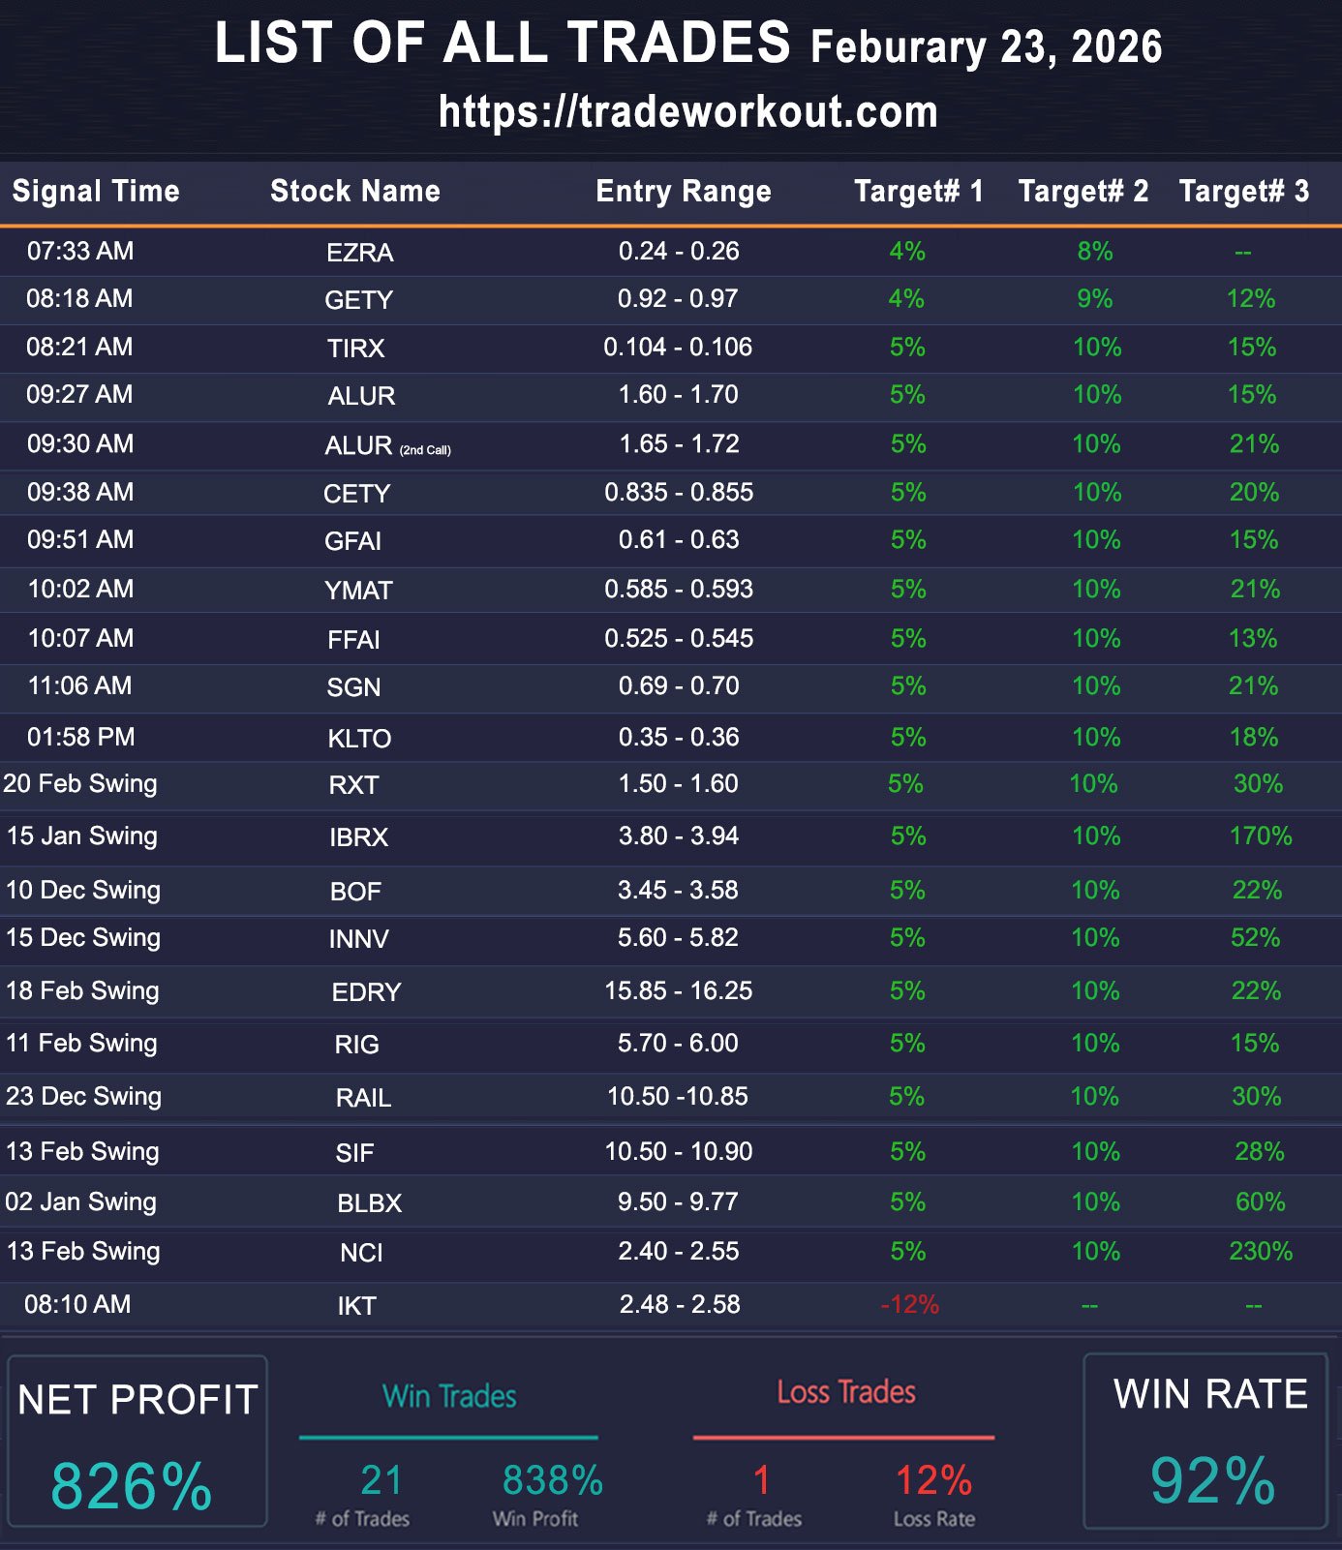The image size is (1342, 1550).
Task: Click the Signal Time column header
Action: (96, 192)
